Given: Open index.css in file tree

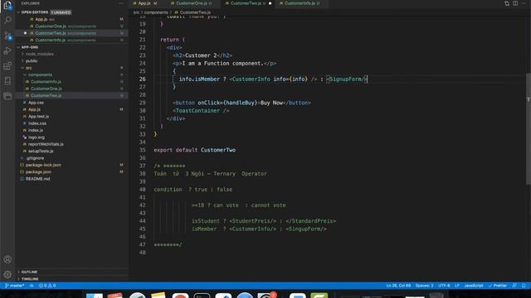Looking at the screenshot, I should pos(37,123).
